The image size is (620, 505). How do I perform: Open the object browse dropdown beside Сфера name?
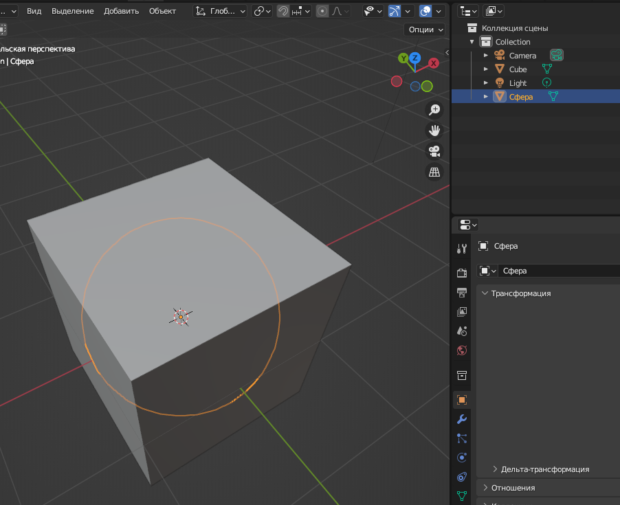point(487,271)
